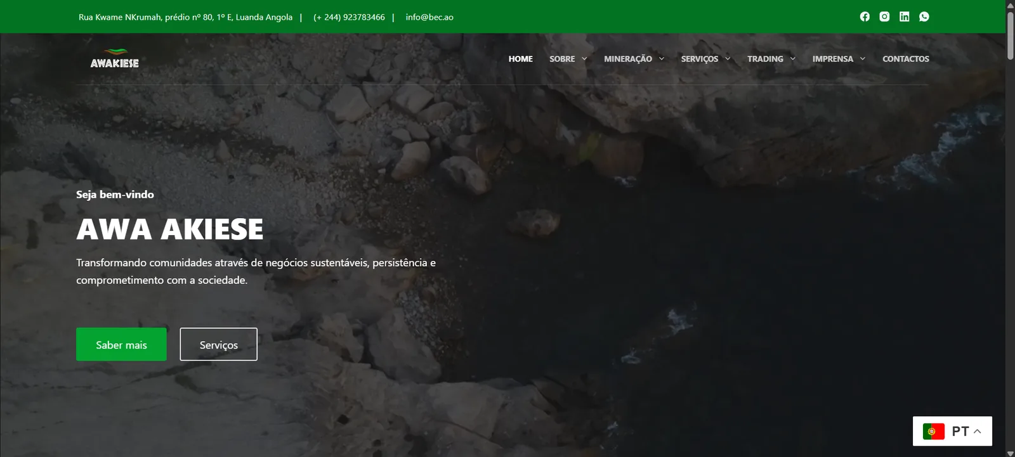Open the WhatsApp social icon
The width and height of the screenshot is (1015, 457).
(x=924, y=16)
